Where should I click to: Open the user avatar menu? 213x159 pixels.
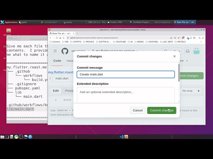click(196, 51)
